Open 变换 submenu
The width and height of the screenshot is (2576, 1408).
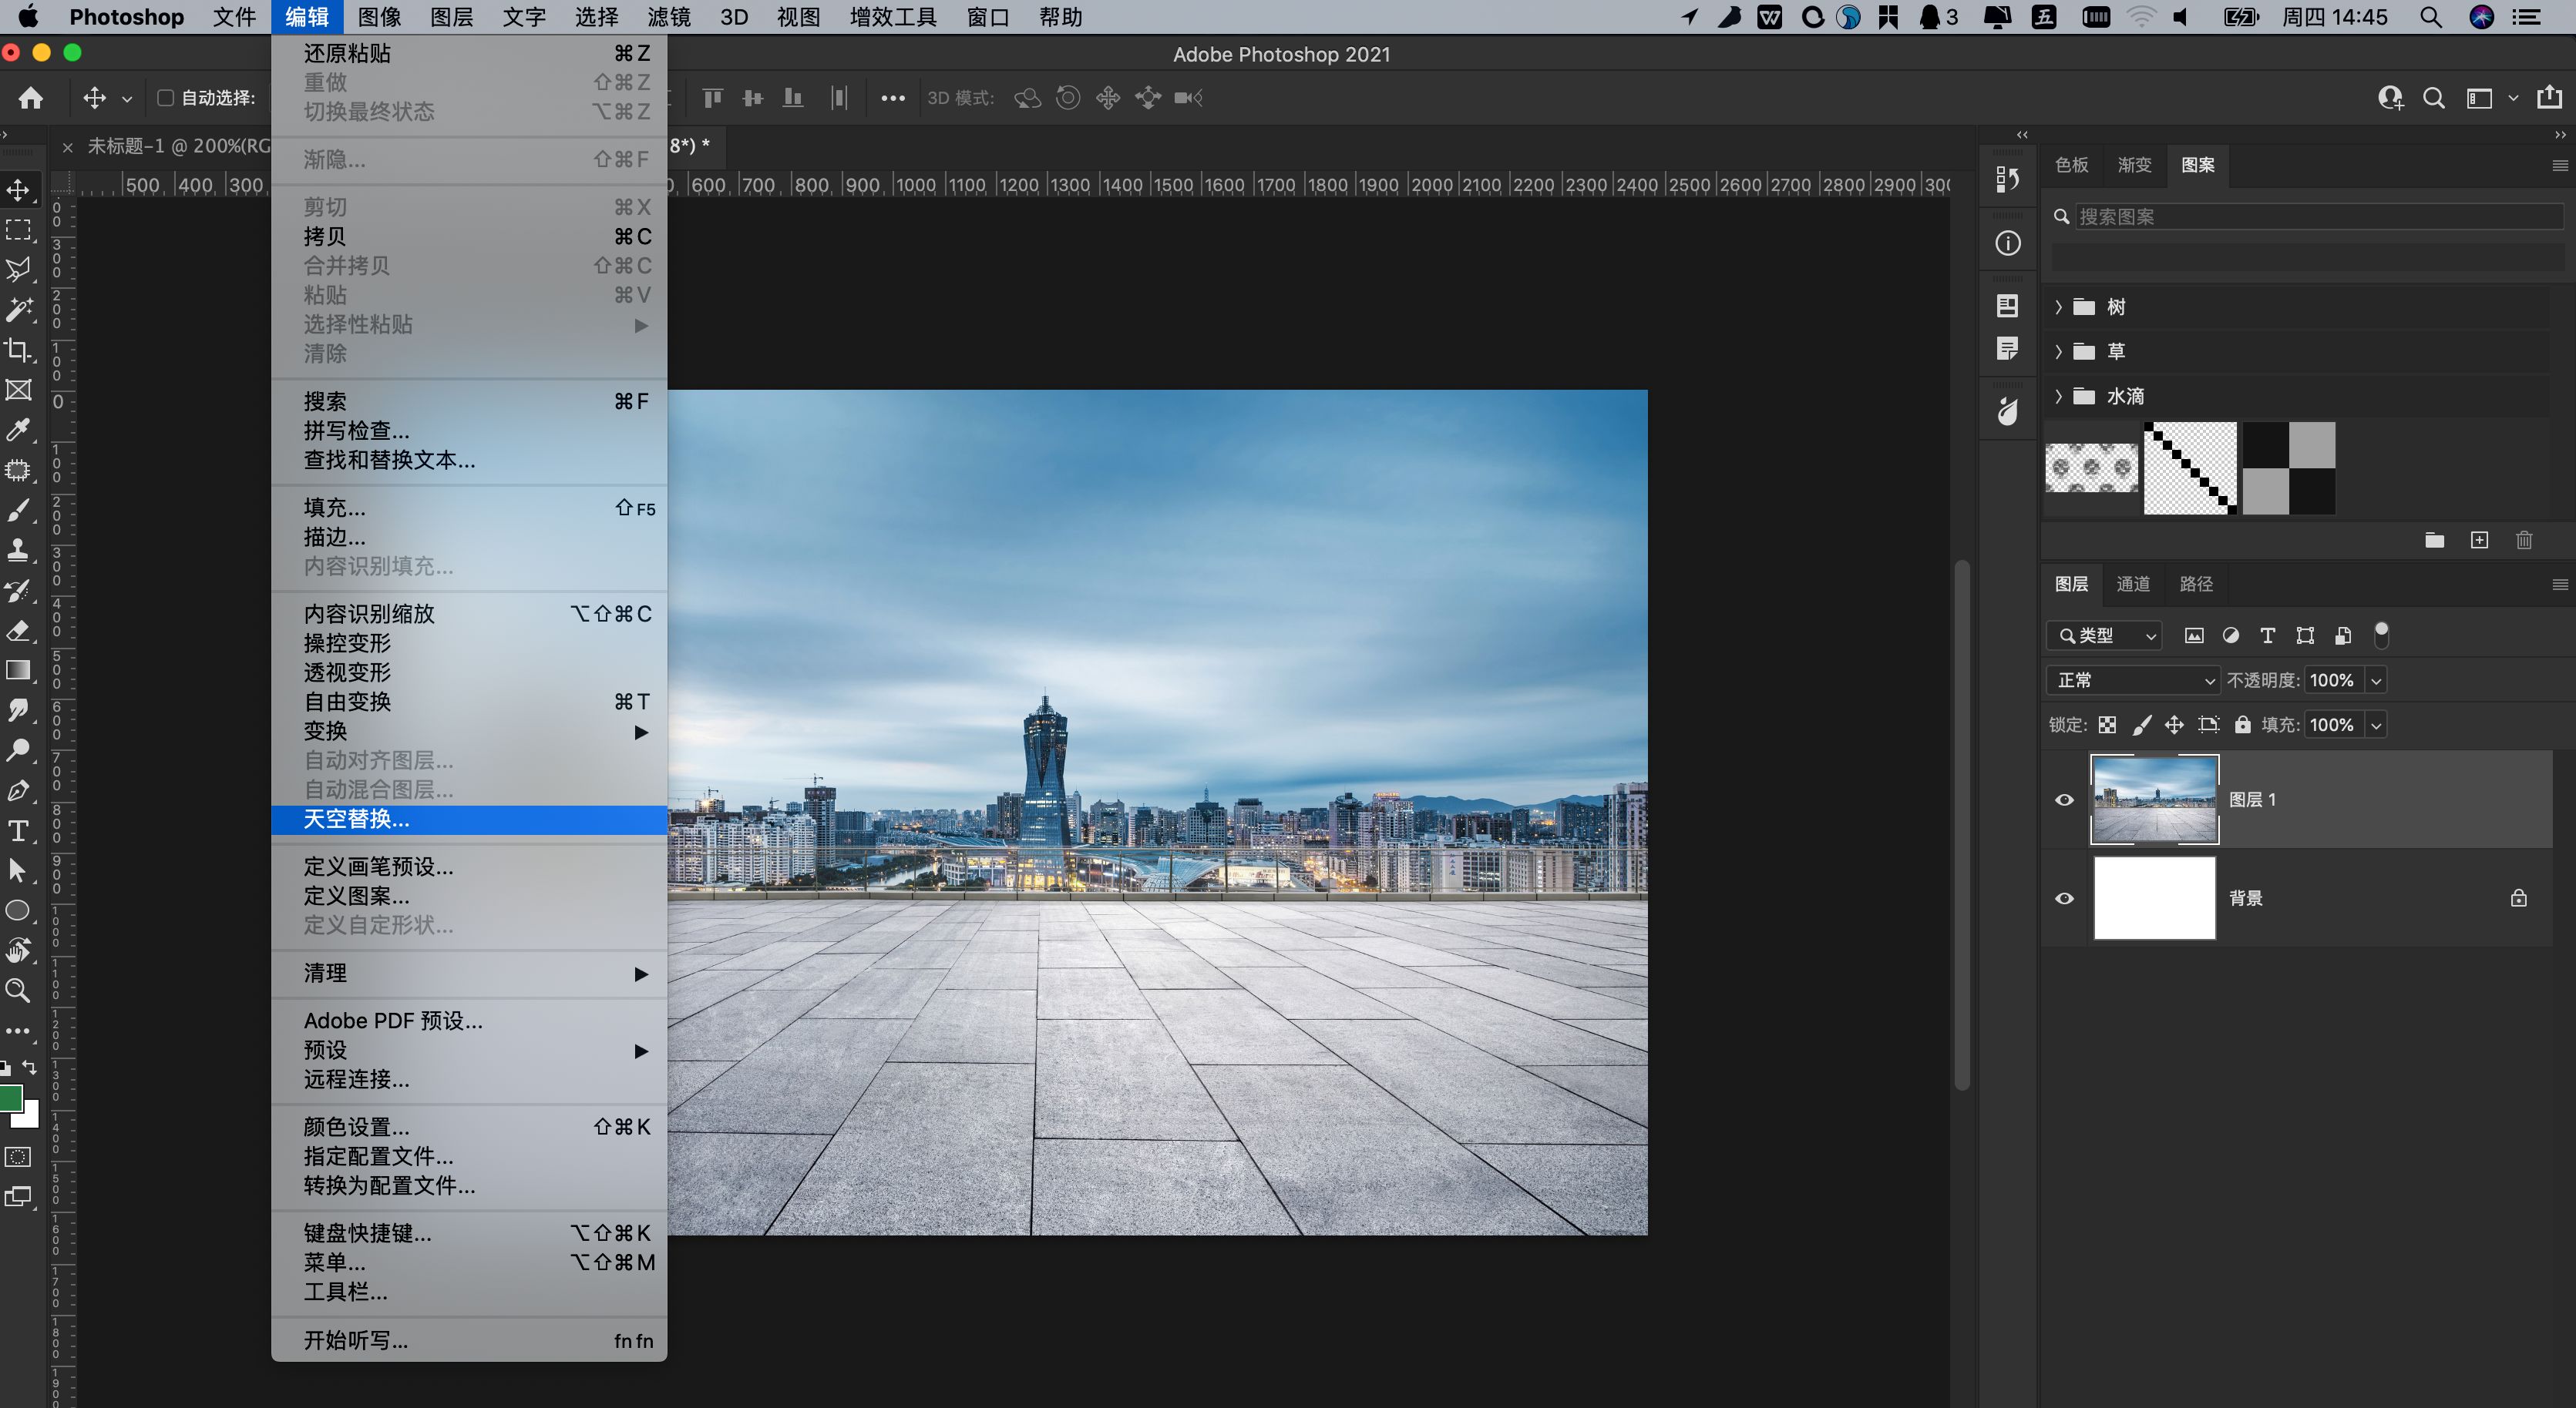click(469, 732)
